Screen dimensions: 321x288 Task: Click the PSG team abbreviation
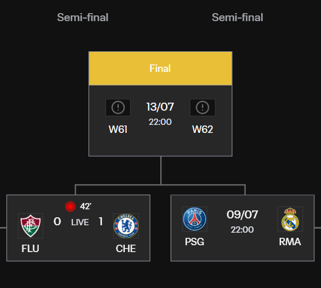(x=194, y=242)
